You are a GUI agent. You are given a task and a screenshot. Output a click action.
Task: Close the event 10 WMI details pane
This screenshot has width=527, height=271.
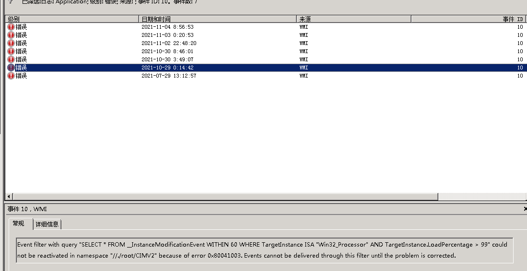coord(525,209)
